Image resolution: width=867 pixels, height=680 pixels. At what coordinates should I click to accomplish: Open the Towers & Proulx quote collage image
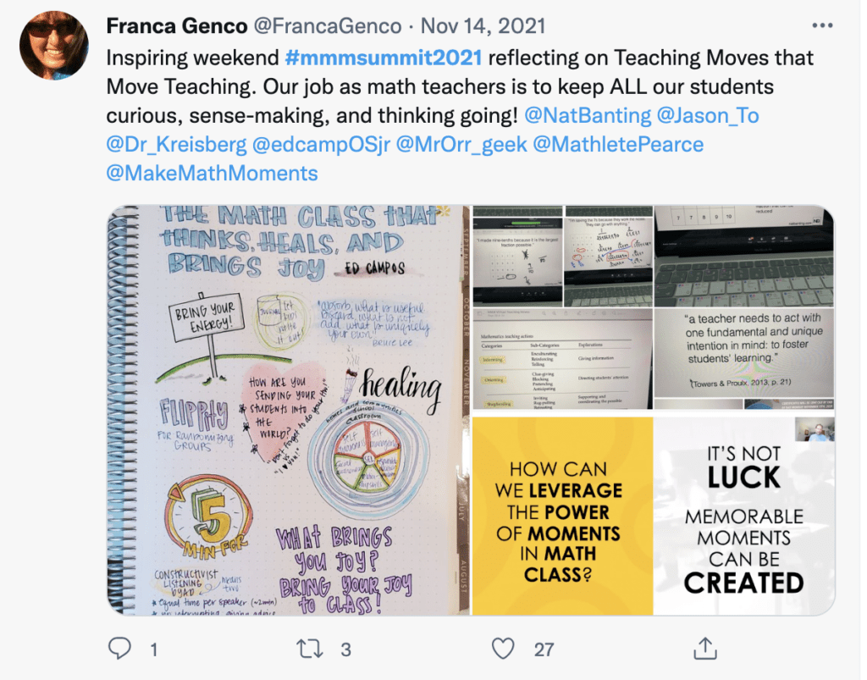point(654,307)
